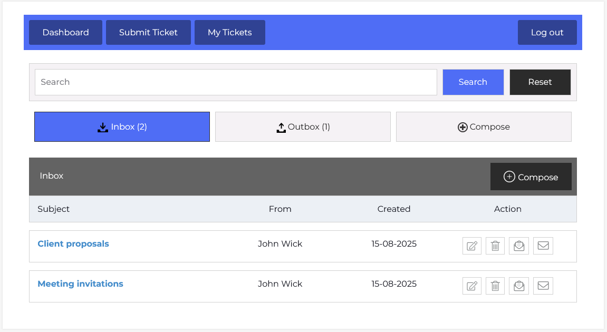This screenshot has height=332, width=607.
Task: Open the Client proposals message link
Action: [x=73, y=243]
